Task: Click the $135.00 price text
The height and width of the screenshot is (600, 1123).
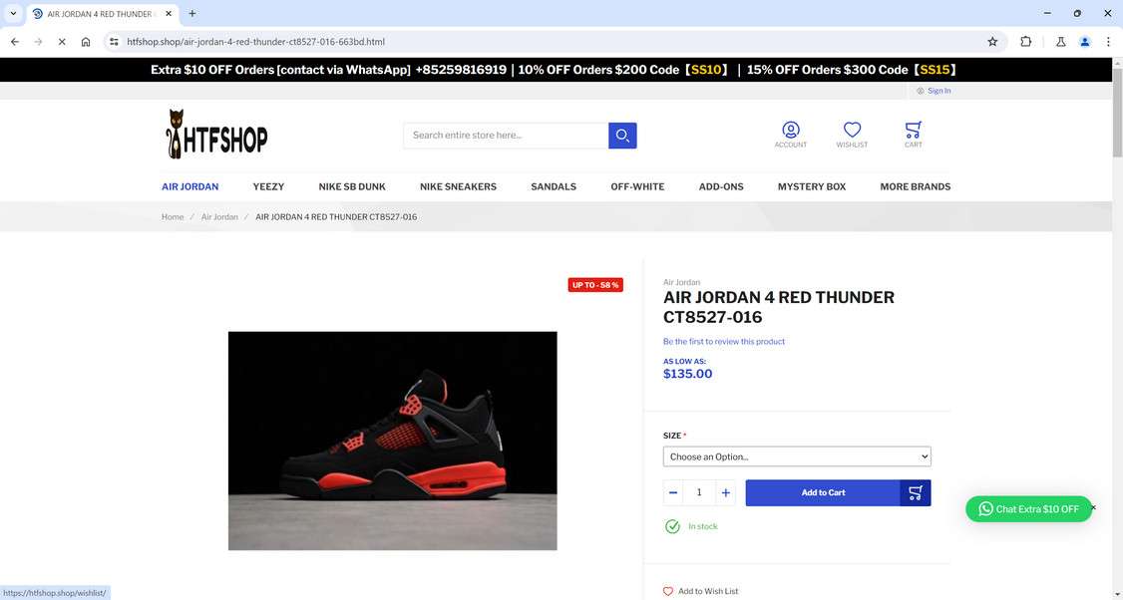Action: [687, 374]
